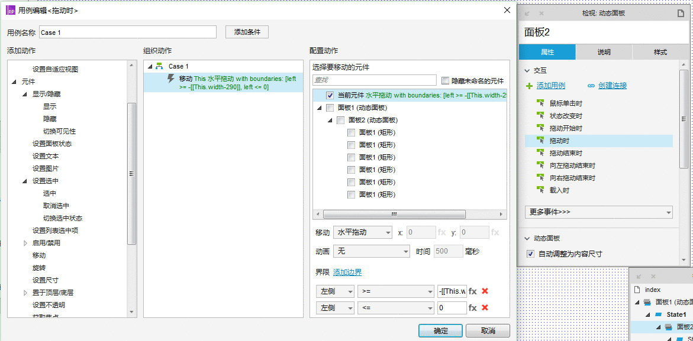693x341 pixels.
Task: Open first boundary 左侧 dropdown
Action: pos(335,291)
